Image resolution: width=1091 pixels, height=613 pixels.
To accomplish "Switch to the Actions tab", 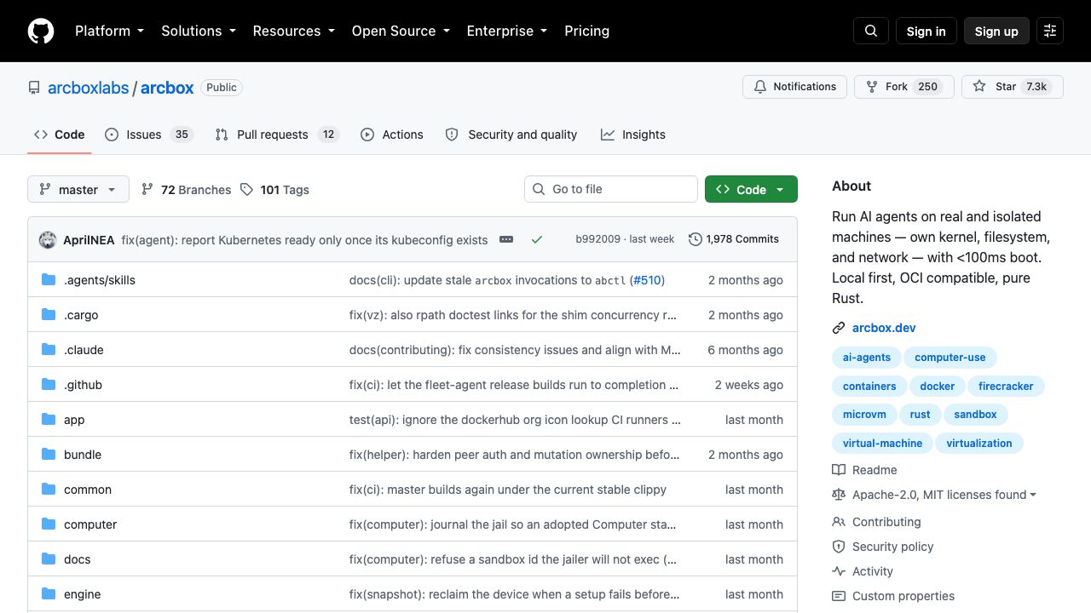I will pyautogui.click(x=392, y=135).
